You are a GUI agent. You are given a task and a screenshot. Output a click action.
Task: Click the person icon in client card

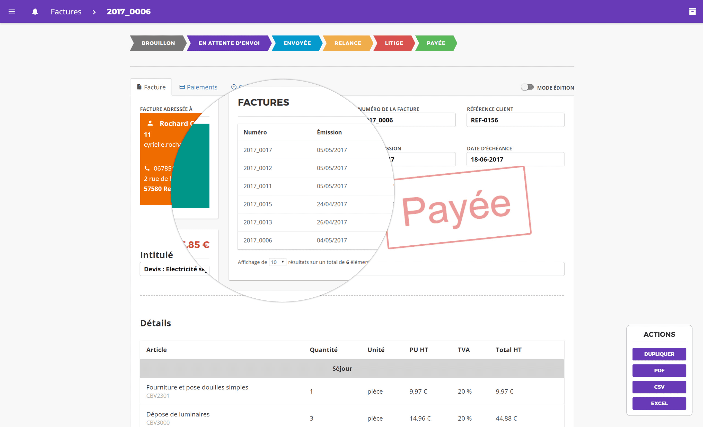(150, 123)
